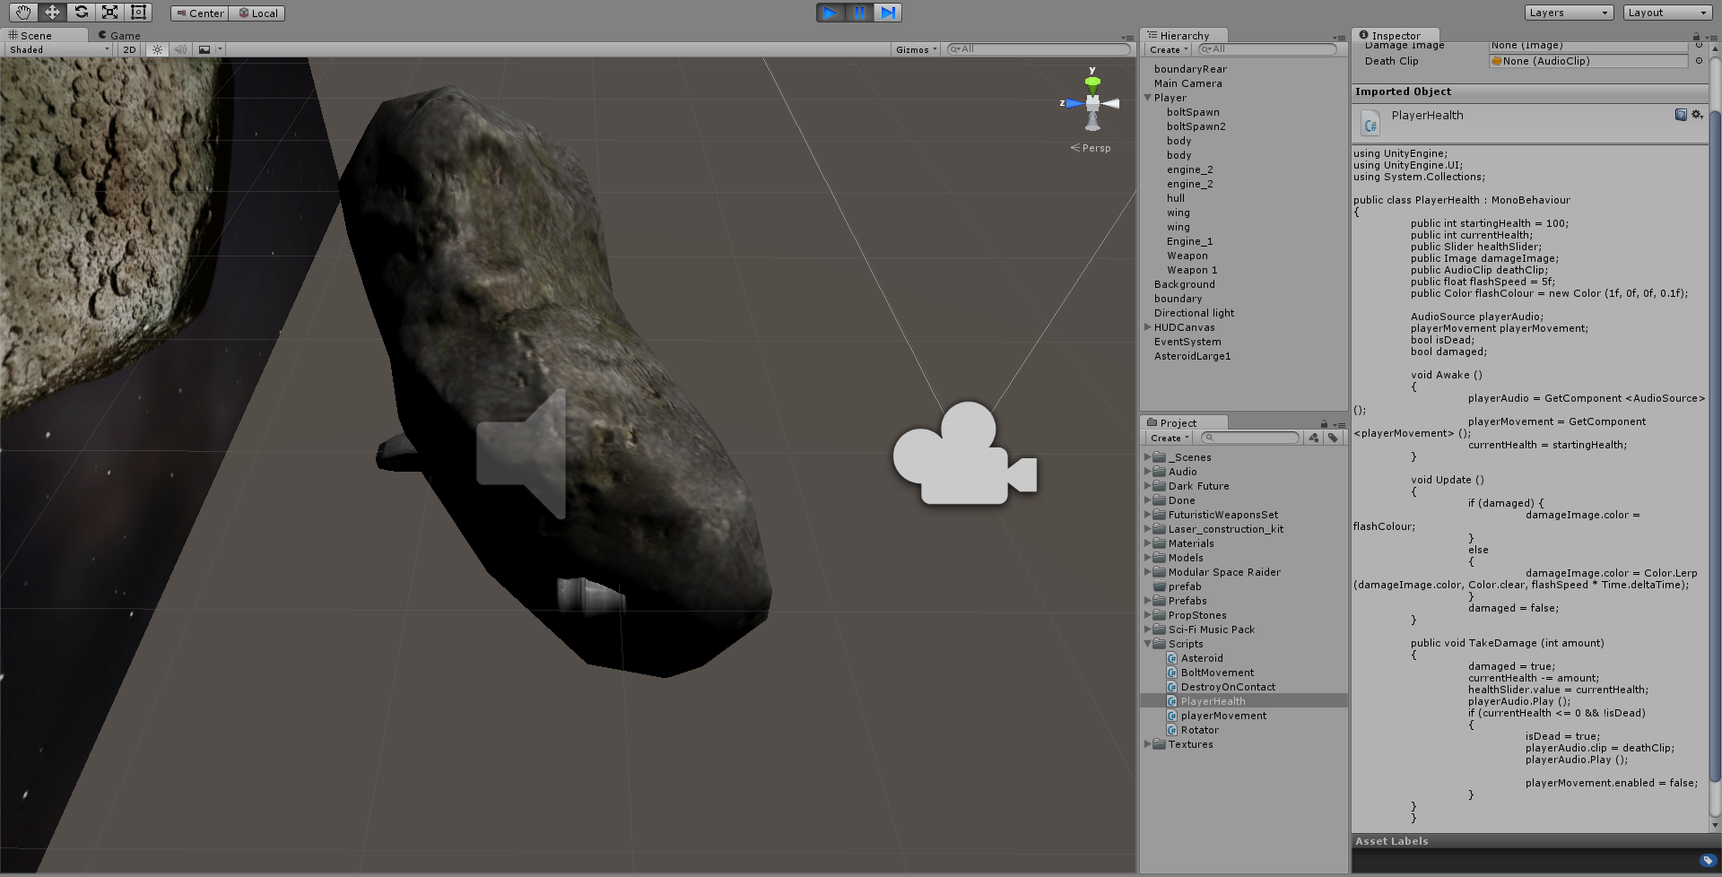Click Death Clip None (AudioClip) field
Screen dimensions: 1722x877
click(x=1589, y=61)
